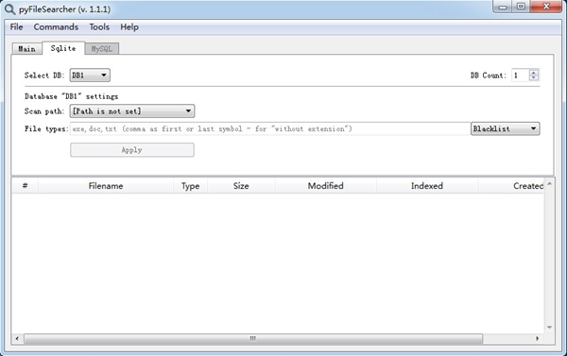Image resolution: width=567 pixels, height=356 pixels.
Task: Expand the Select DB dropdown
Action: pos(90,76)
